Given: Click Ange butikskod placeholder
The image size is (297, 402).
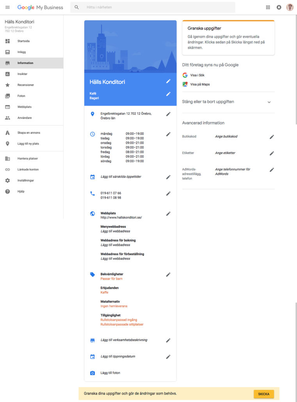Looking at the screenshot, I should tap(226, 136).
